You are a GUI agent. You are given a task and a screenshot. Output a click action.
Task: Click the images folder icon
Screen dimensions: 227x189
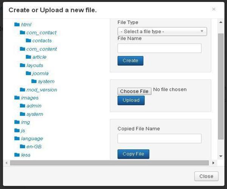click(17, 98)
